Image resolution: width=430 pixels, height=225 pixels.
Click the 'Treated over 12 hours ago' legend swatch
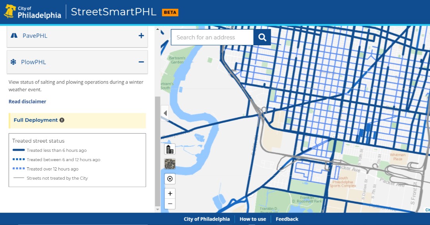pos(19,169)
